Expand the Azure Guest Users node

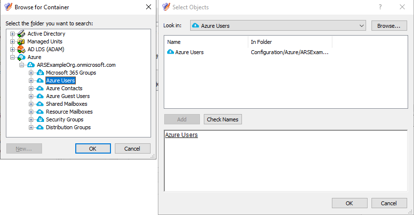coord(31,96)
